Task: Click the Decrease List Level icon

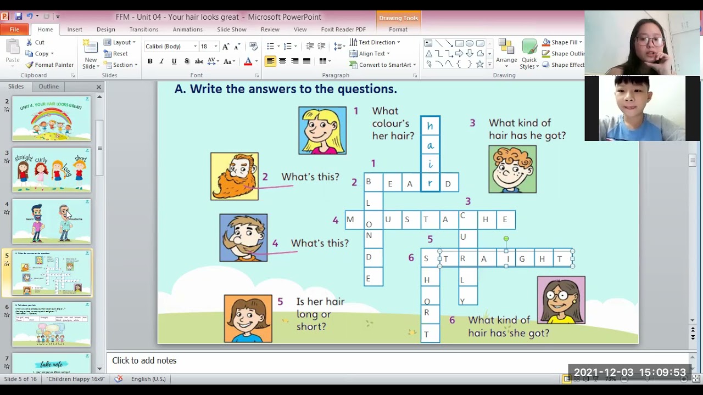Action: click(310, 47)
